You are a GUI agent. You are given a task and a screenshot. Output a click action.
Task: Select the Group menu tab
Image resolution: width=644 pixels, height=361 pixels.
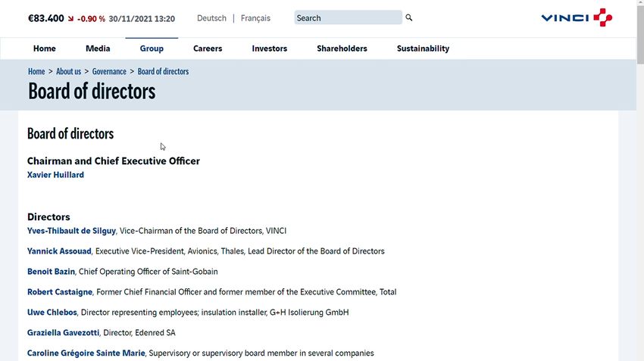(x=152, y=48)
